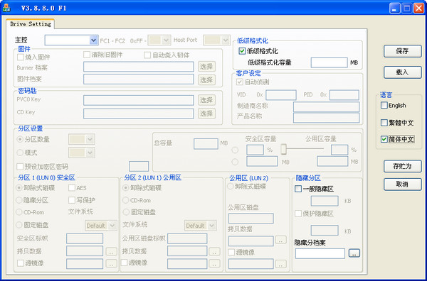Click the 低级格式化容量 MB input field
Viewport: 427px width, 281px height.
[330, 62]
